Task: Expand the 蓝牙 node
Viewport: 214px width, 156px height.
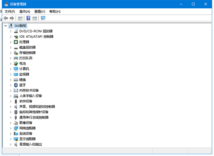Action: 11,85
